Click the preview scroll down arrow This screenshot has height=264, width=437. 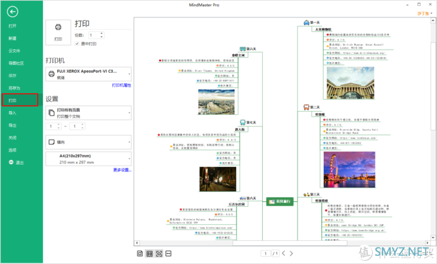[x=433, y=238]
